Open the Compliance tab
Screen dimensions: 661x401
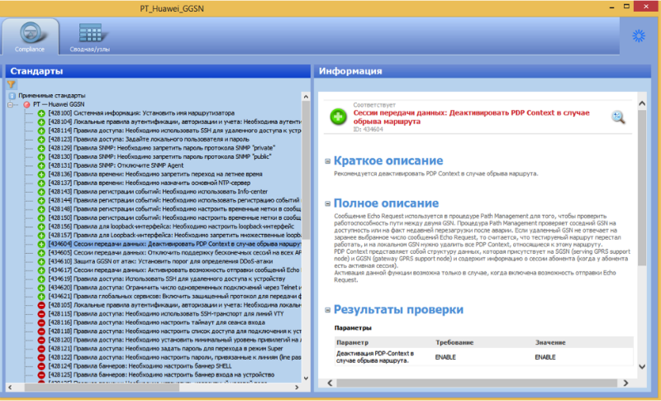pyautogui.click(x=30, y=37)
